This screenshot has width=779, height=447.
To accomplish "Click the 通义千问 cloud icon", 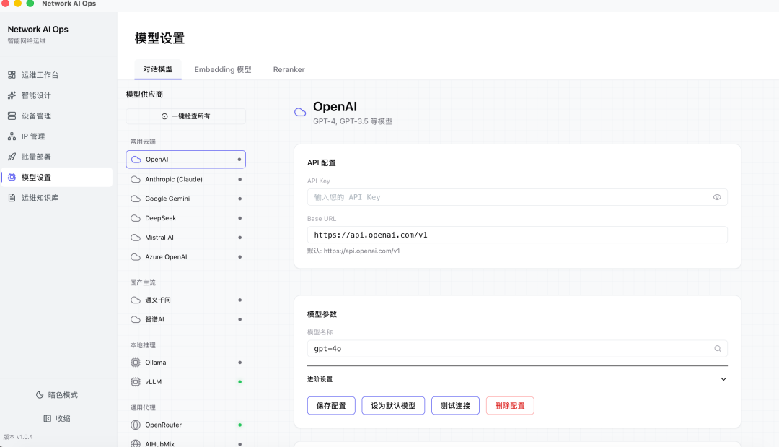I will coord(136,300).
